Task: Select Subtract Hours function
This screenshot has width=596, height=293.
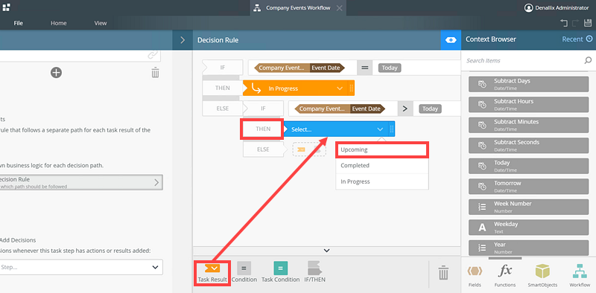Action: [x=528, y=104]
